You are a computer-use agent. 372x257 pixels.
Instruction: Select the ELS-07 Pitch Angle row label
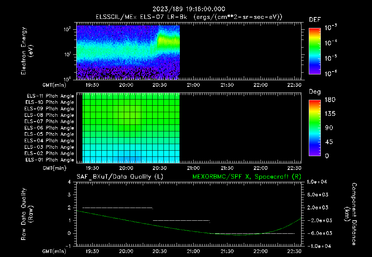pyautogui.click(x=49, y=121)
